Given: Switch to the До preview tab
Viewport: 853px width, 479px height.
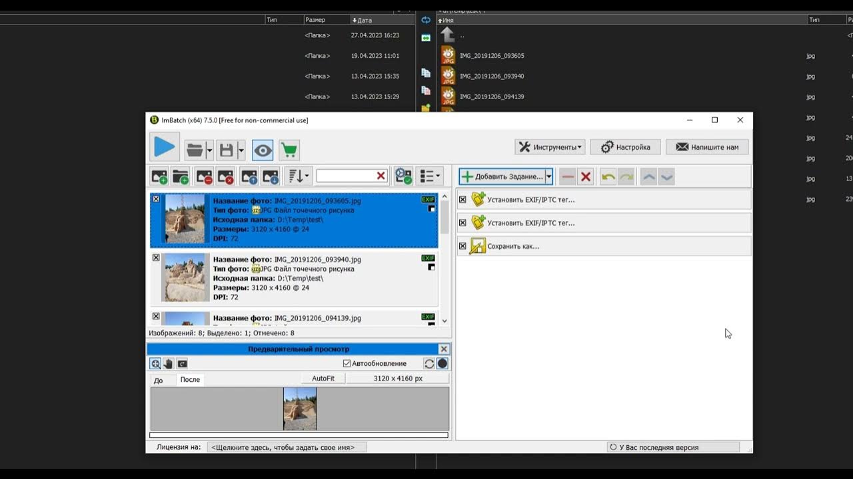Looking at the screenshot, I should 159,381.
